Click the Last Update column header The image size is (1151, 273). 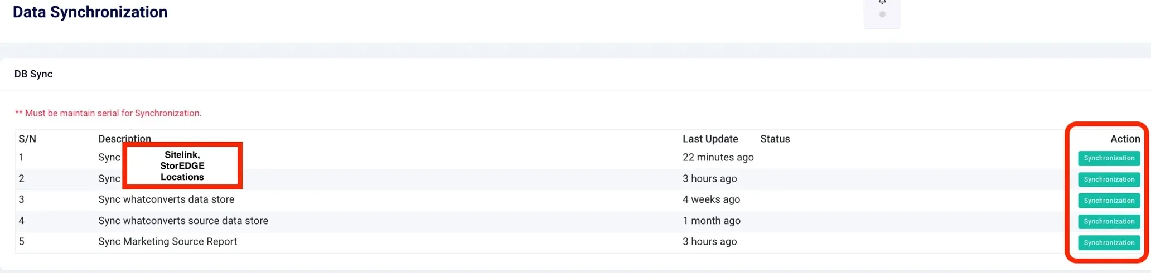[x=710, y=139]
